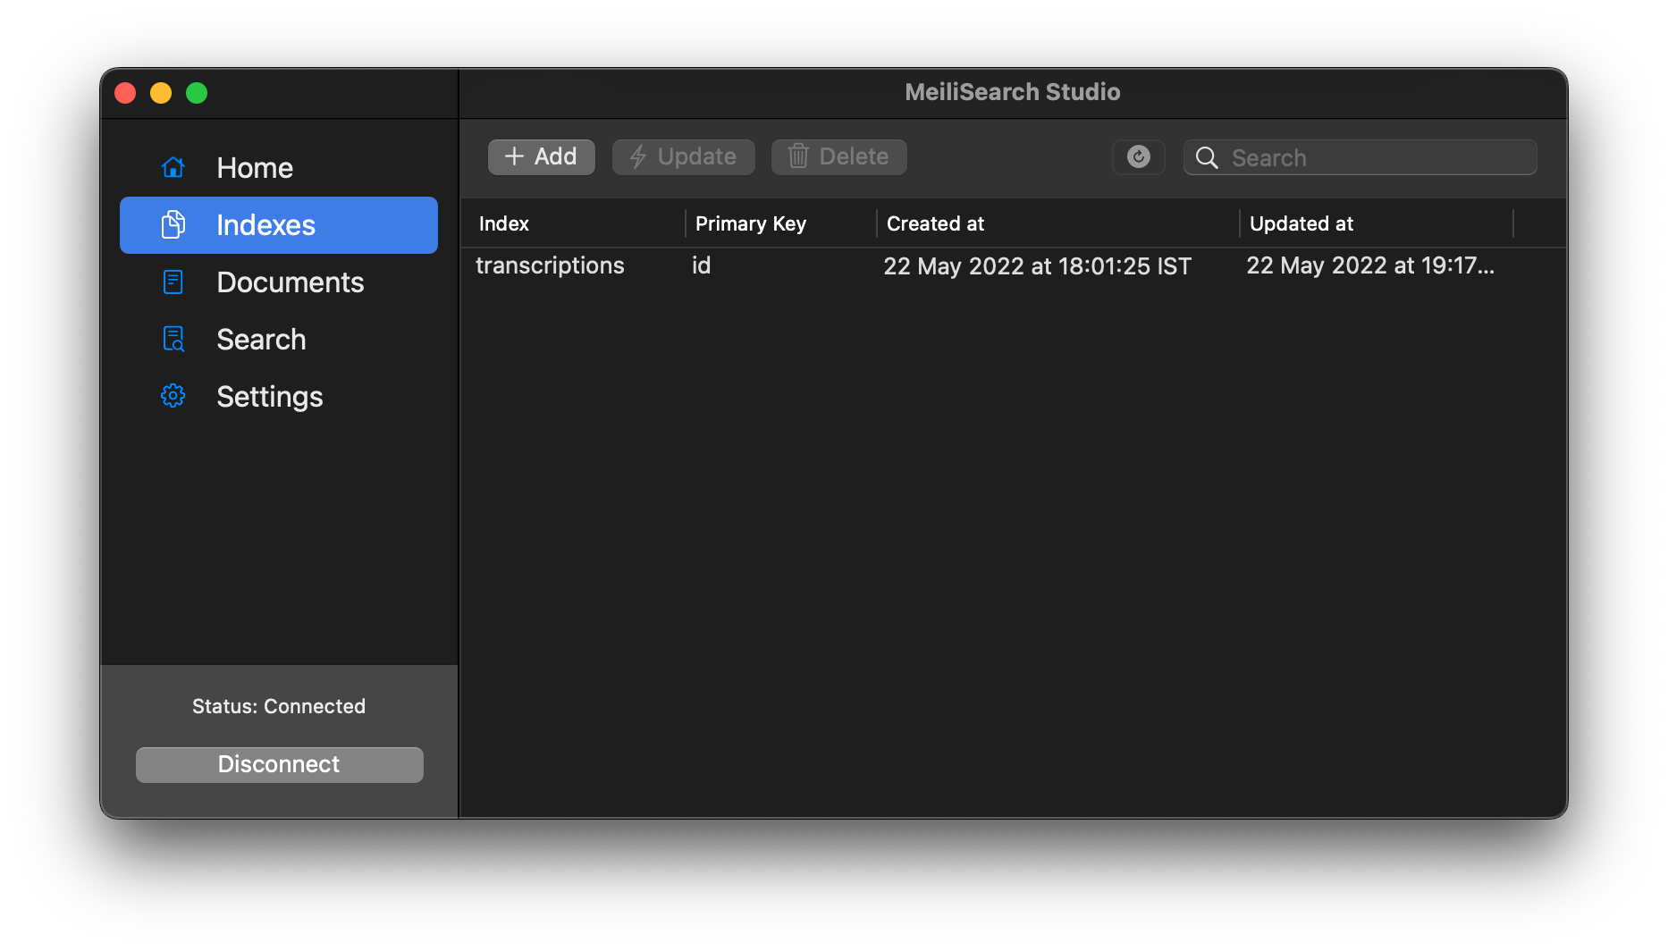The image size is (1668, 951).
Task: Click the refresh indexes circular arrow button
Action: pos(1138,157)
